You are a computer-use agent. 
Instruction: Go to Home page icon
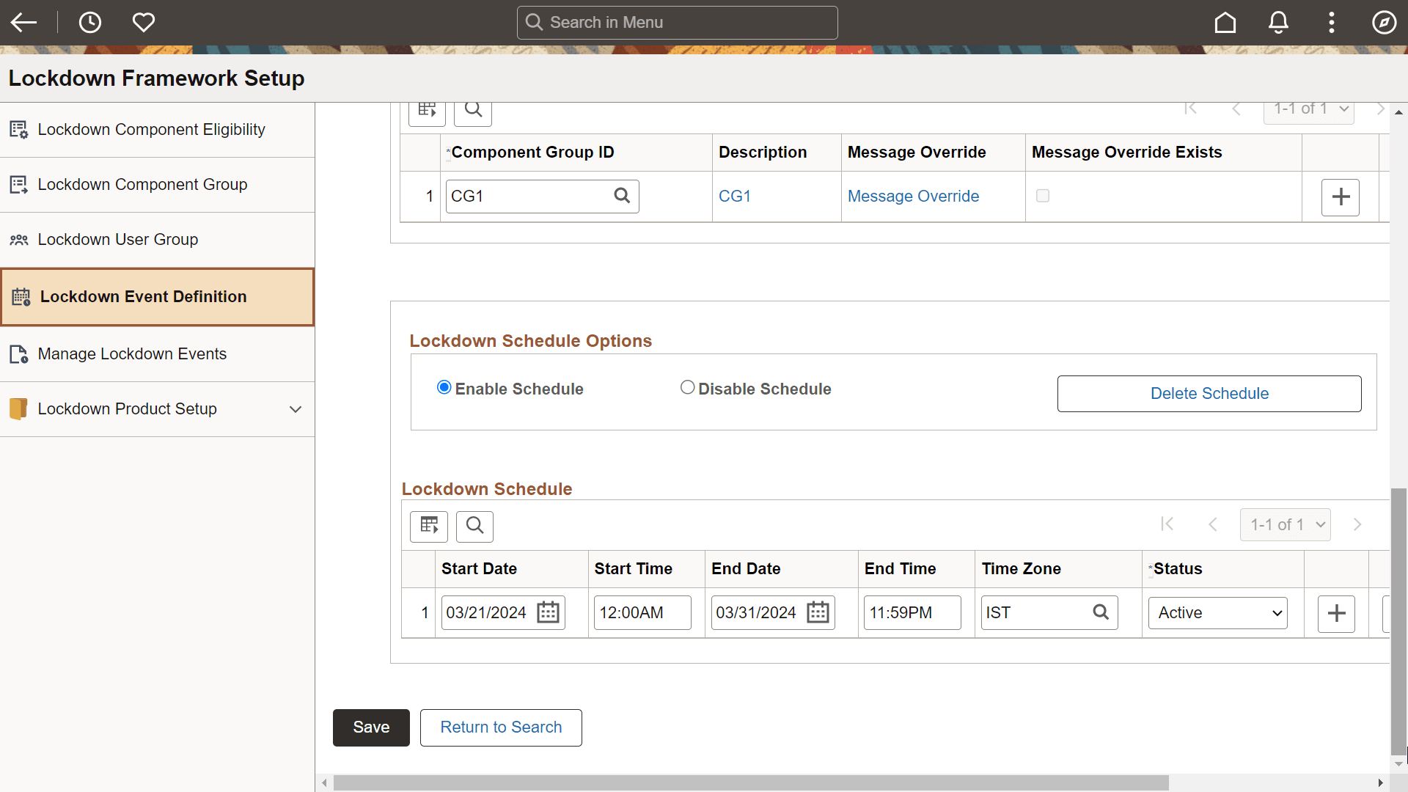(1225, 23)
